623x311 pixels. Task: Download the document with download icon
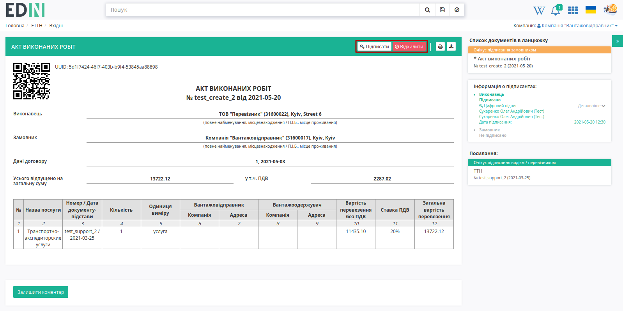pos(451,46)
